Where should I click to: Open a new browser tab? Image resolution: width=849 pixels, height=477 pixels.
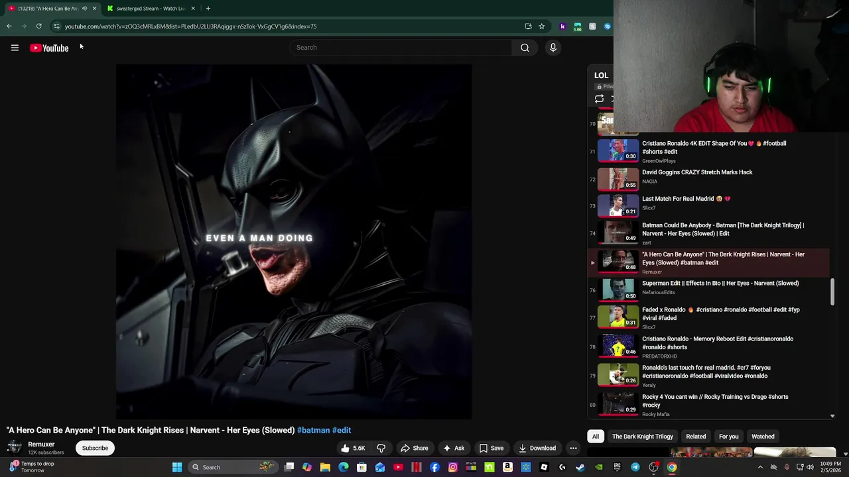[x=208, y=9]
